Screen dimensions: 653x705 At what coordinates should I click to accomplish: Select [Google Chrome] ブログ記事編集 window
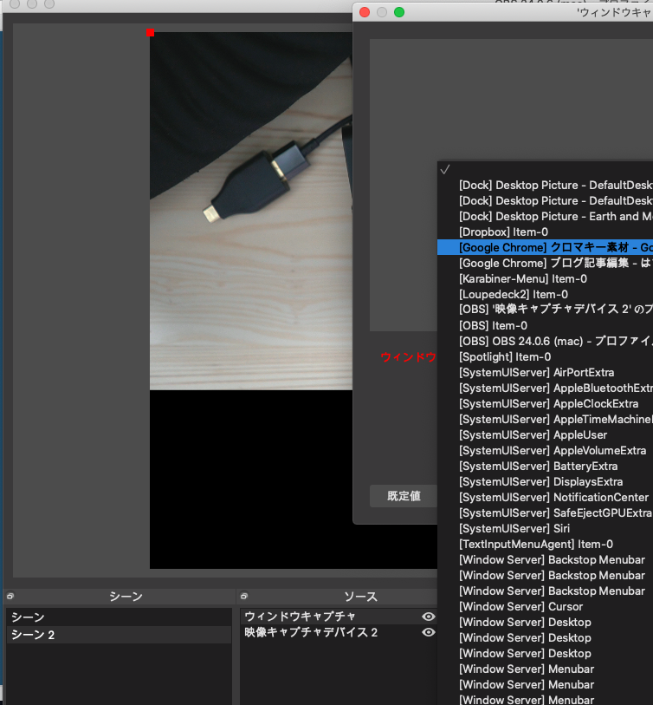click(546, 263)
